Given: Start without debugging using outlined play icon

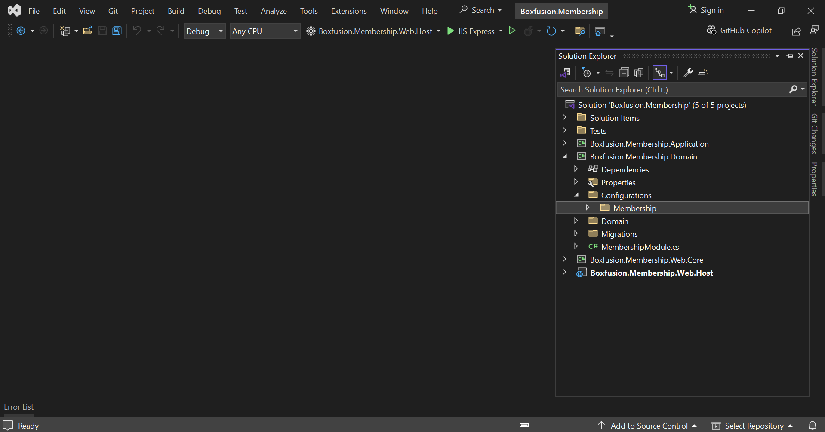Looking at the screenshot, I should pos(512,31).
